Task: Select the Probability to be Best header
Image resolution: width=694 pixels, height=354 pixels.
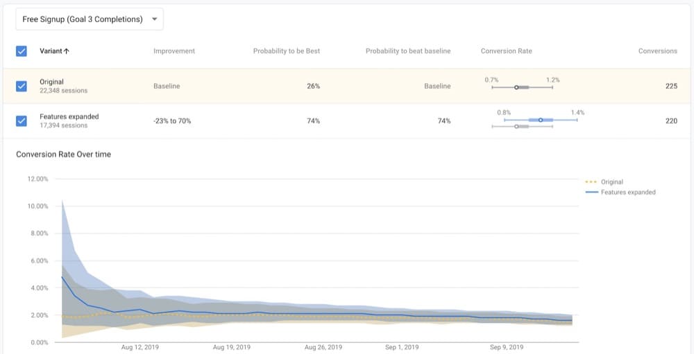Action: pos(286,51)
